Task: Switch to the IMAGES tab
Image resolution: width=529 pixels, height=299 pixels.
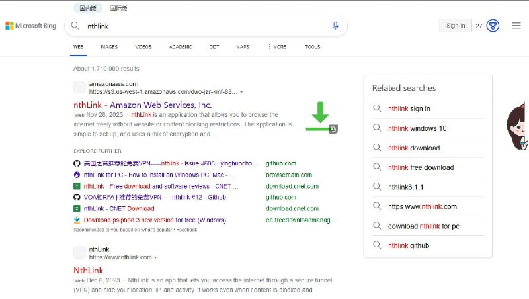Action: pos(109,47)
